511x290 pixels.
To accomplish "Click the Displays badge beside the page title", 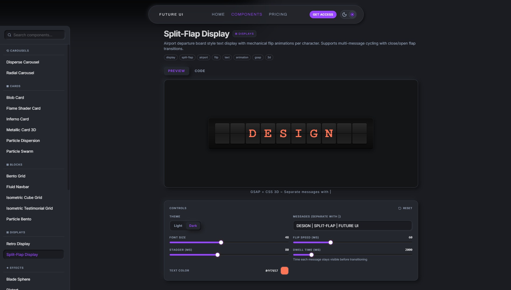I will tap(244, 34).
